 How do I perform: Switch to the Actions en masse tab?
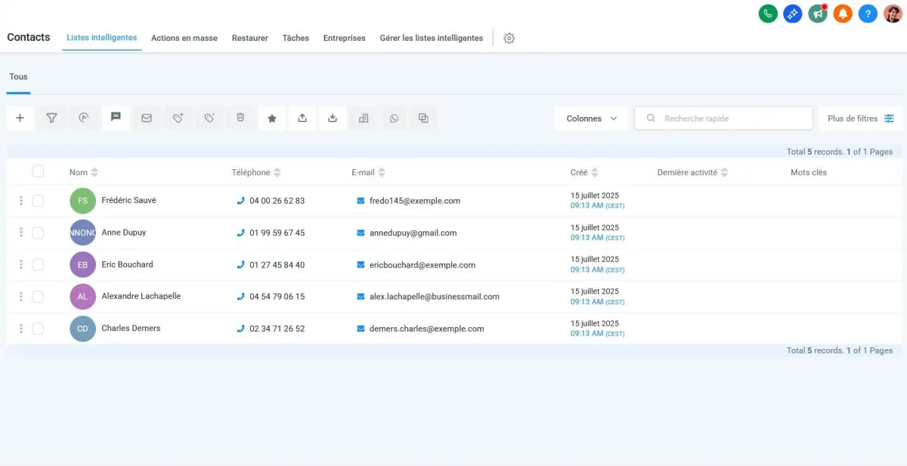[184, 38]
